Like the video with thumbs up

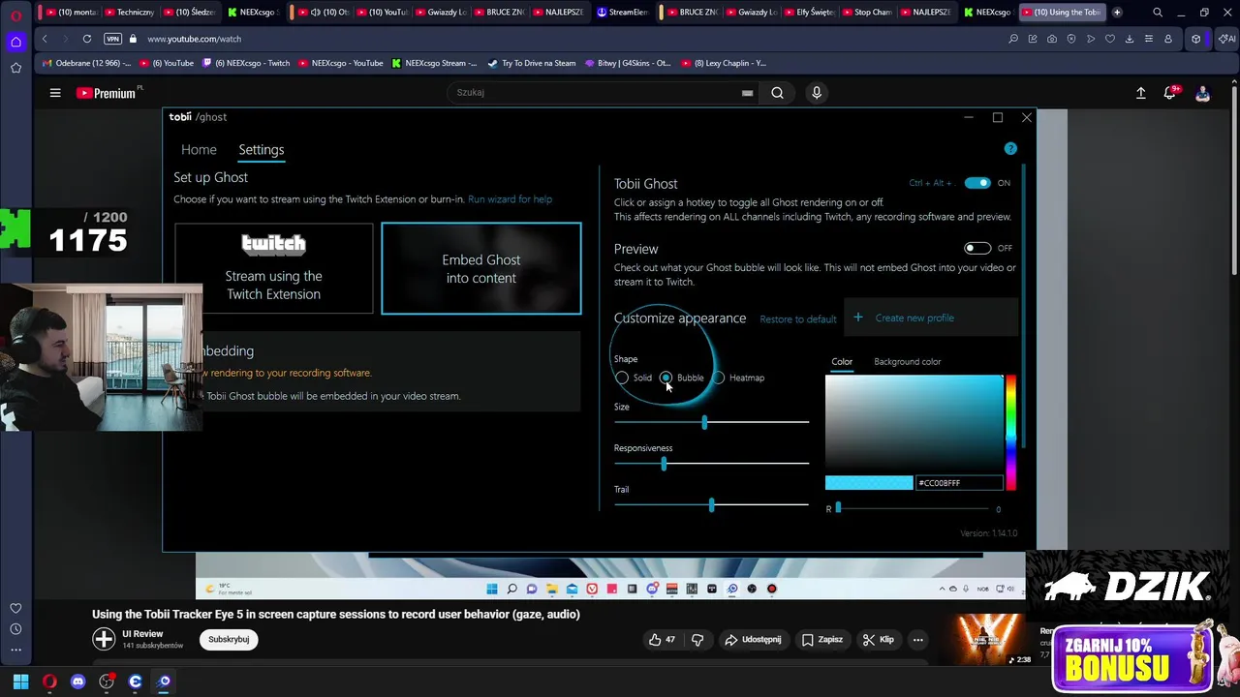(x=663, y=639)
